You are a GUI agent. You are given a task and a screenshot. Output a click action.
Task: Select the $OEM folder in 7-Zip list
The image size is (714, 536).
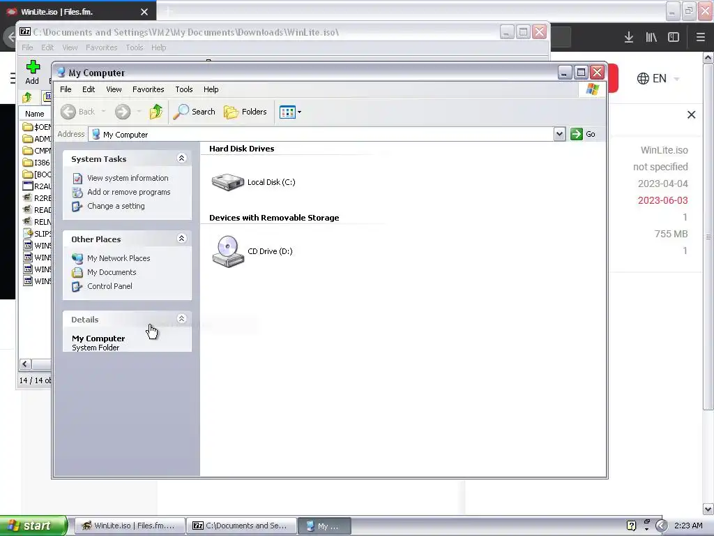[36, 127]
